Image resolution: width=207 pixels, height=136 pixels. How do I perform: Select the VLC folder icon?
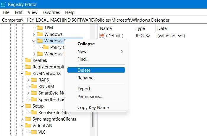(34, 132)
